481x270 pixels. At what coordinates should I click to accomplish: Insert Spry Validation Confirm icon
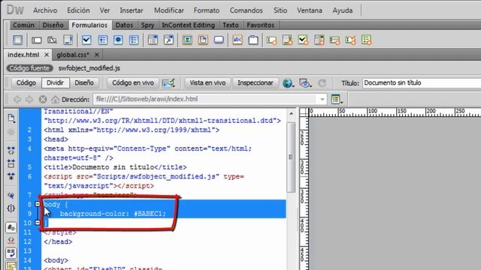350,40
